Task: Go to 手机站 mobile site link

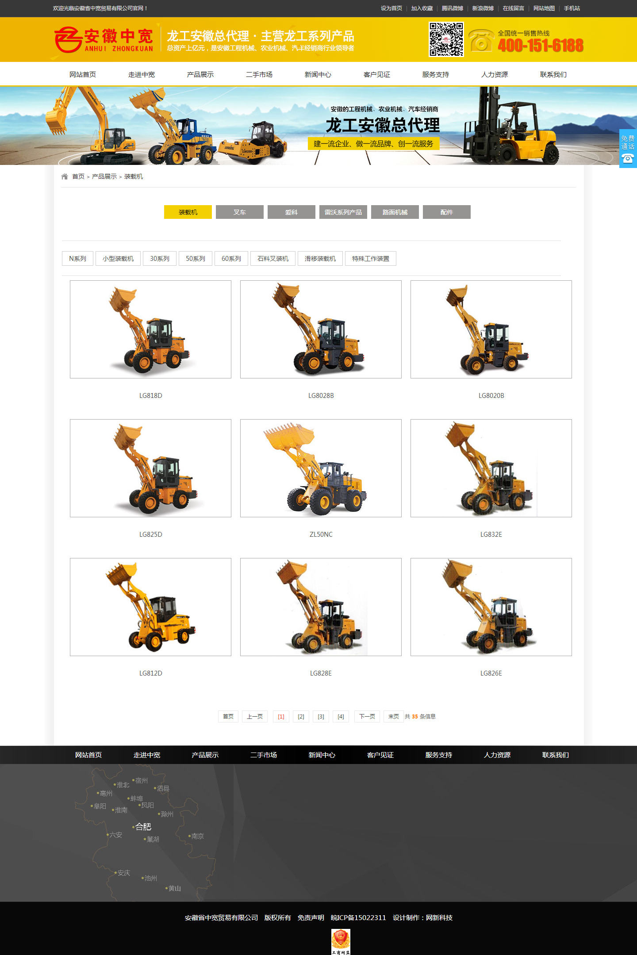Action: tap(572, 8)
